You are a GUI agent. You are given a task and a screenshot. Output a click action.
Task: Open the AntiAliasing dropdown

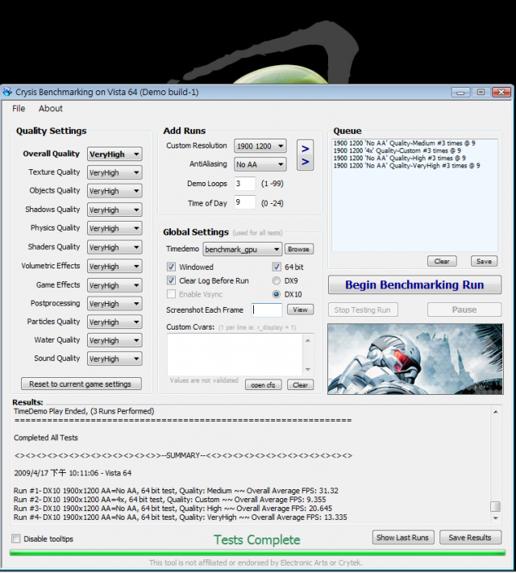tap(260, 164)
